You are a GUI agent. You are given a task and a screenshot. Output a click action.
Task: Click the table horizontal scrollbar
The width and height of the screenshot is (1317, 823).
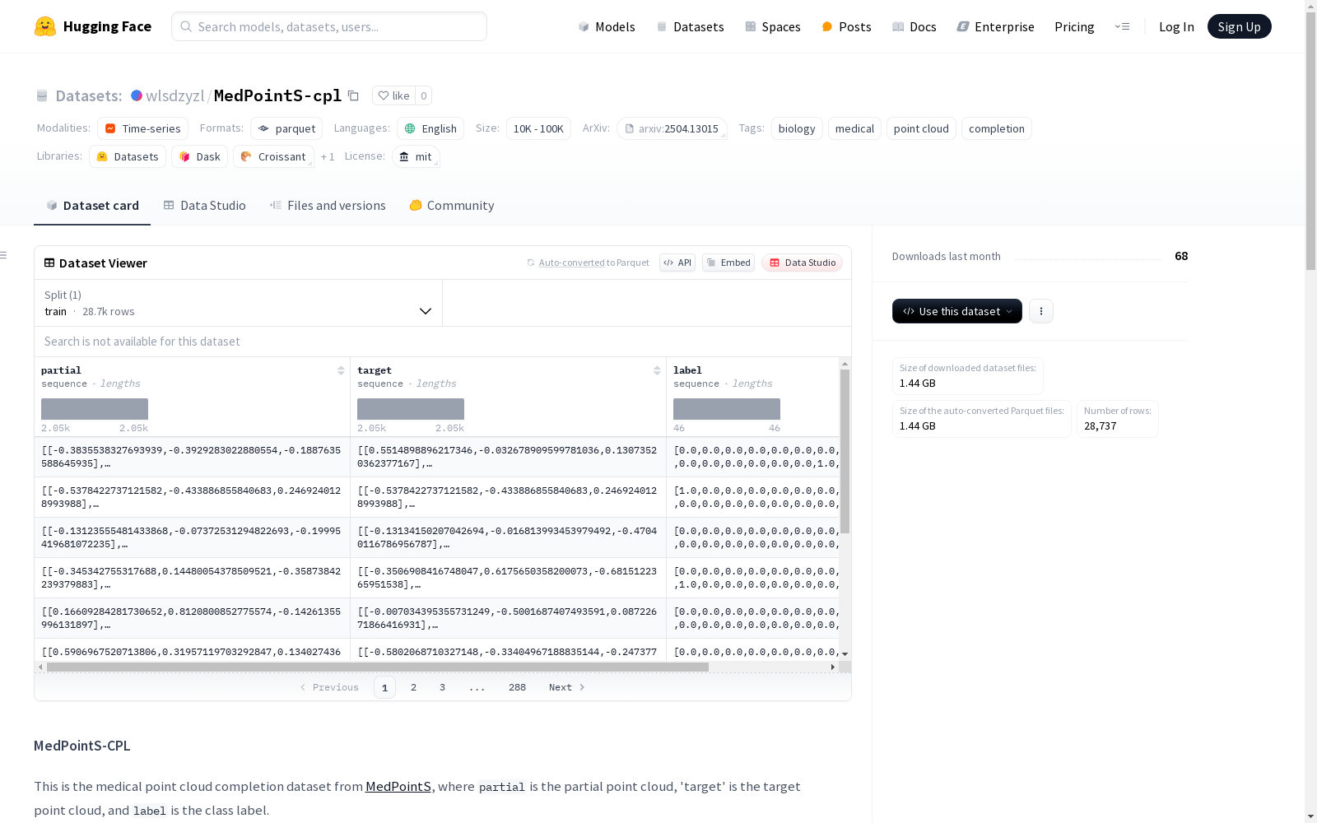(378, 667)
